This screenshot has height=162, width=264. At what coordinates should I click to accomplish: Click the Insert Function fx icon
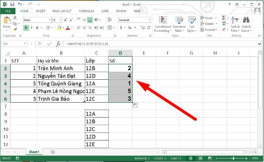coord(58,44)
